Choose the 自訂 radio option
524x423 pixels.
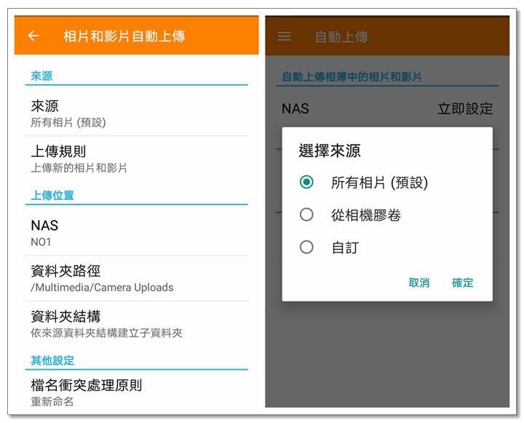329,247
